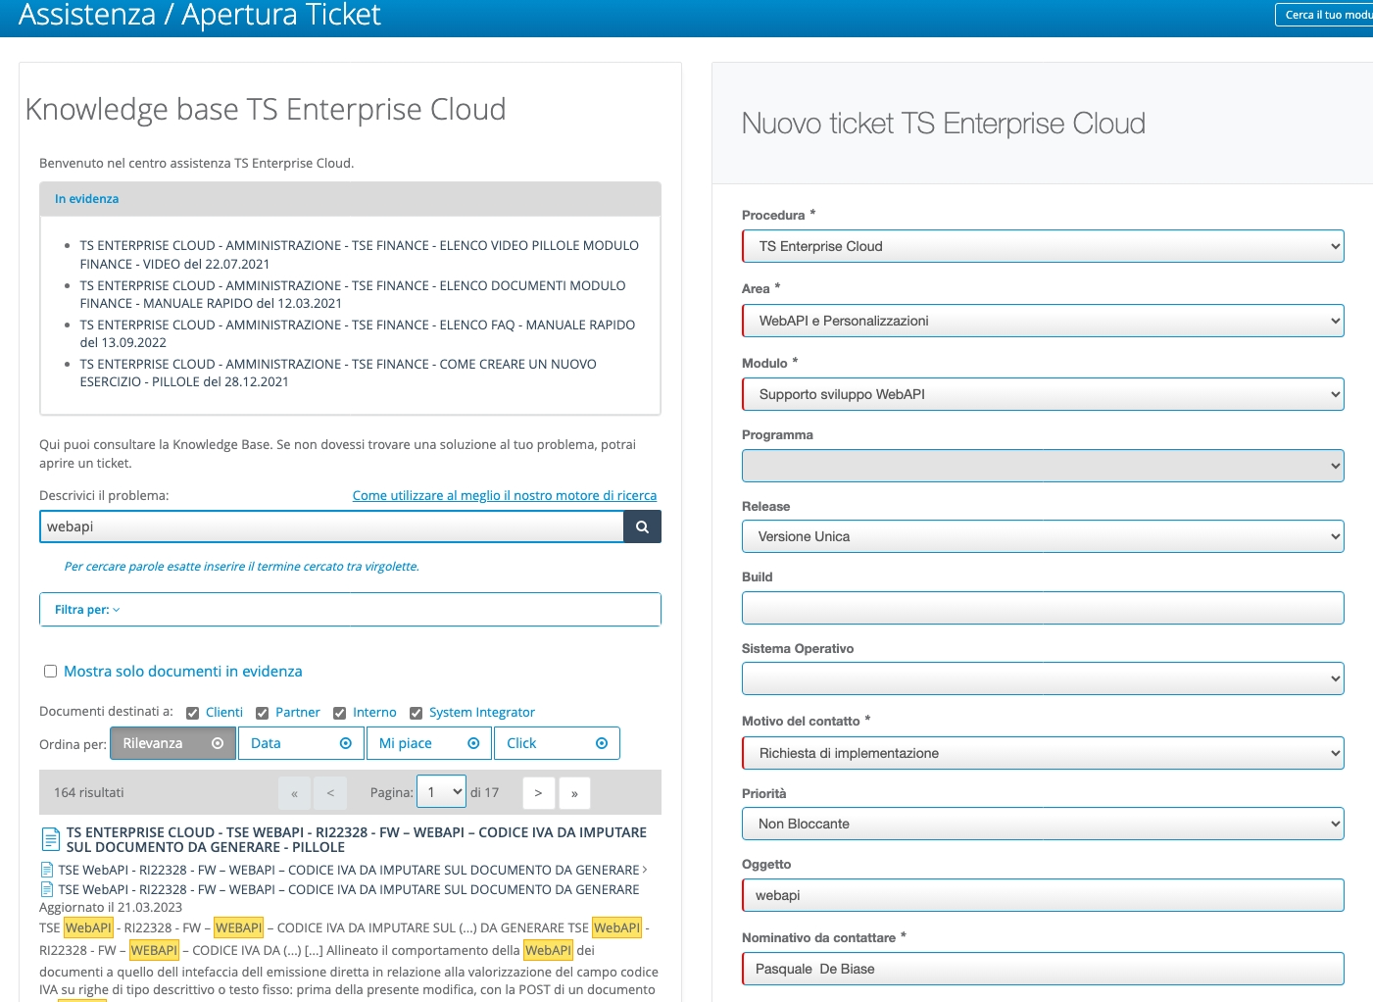Expand the Filtra per panel

point(87,610)
